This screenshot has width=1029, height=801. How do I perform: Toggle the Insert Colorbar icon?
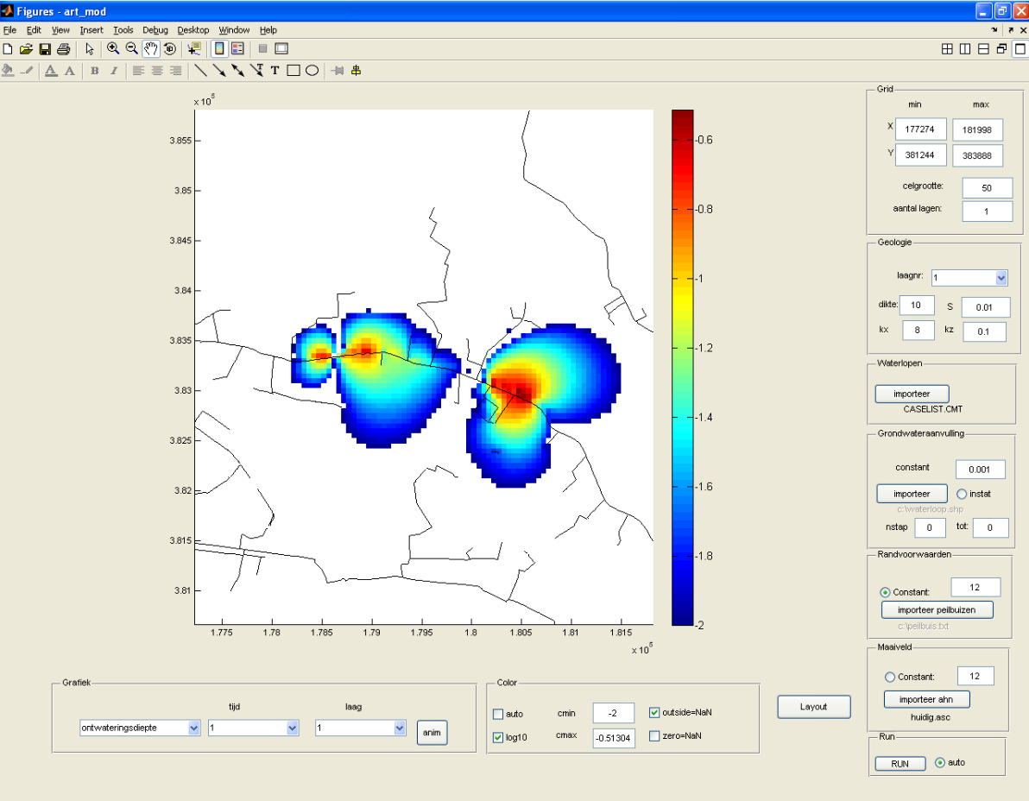[219, 48]
